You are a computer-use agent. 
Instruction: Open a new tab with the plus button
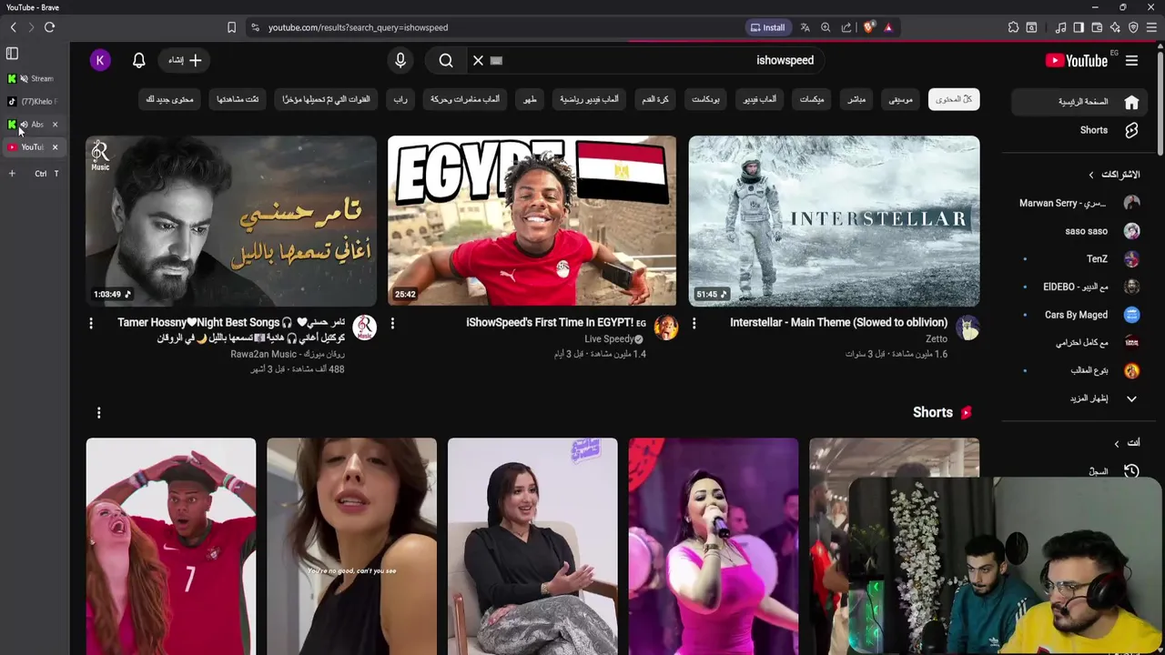click(12, 173)
